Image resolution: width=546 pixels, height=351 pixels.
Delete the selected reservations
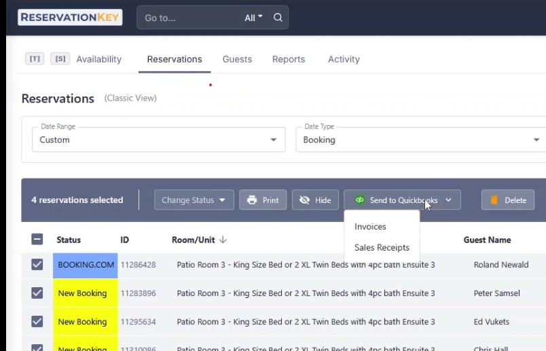tap(508, 200)
